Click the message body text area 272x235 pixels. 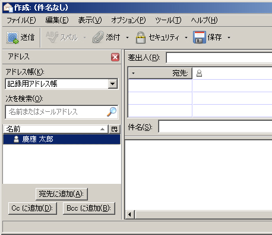click(x=198, y=175)
